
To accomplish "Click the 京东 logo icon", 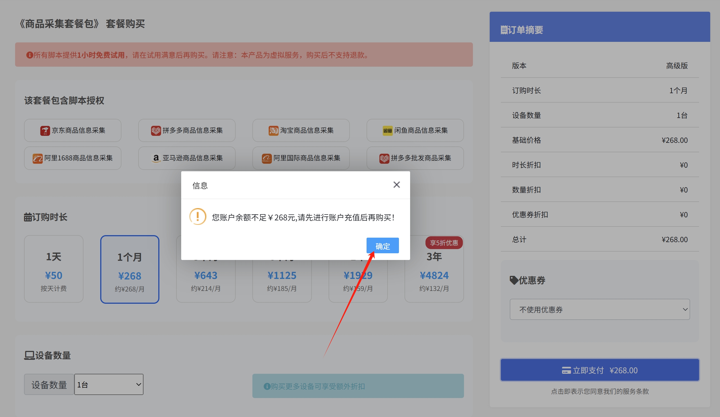I will 45,131.
